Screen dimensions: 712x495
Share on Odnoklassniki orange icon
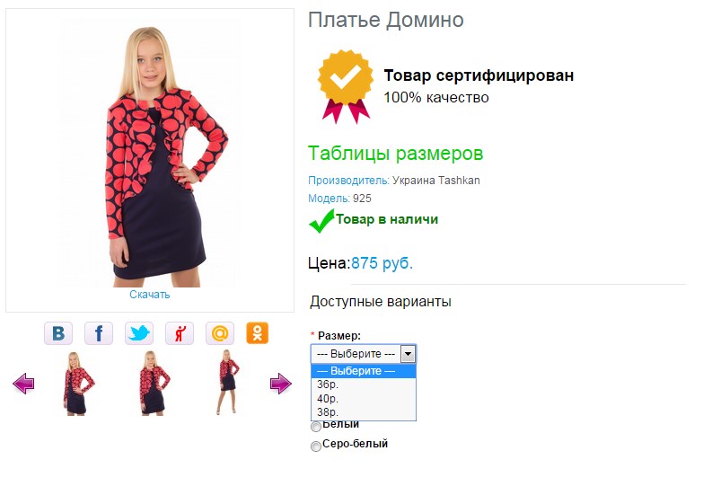pos(258,333)
